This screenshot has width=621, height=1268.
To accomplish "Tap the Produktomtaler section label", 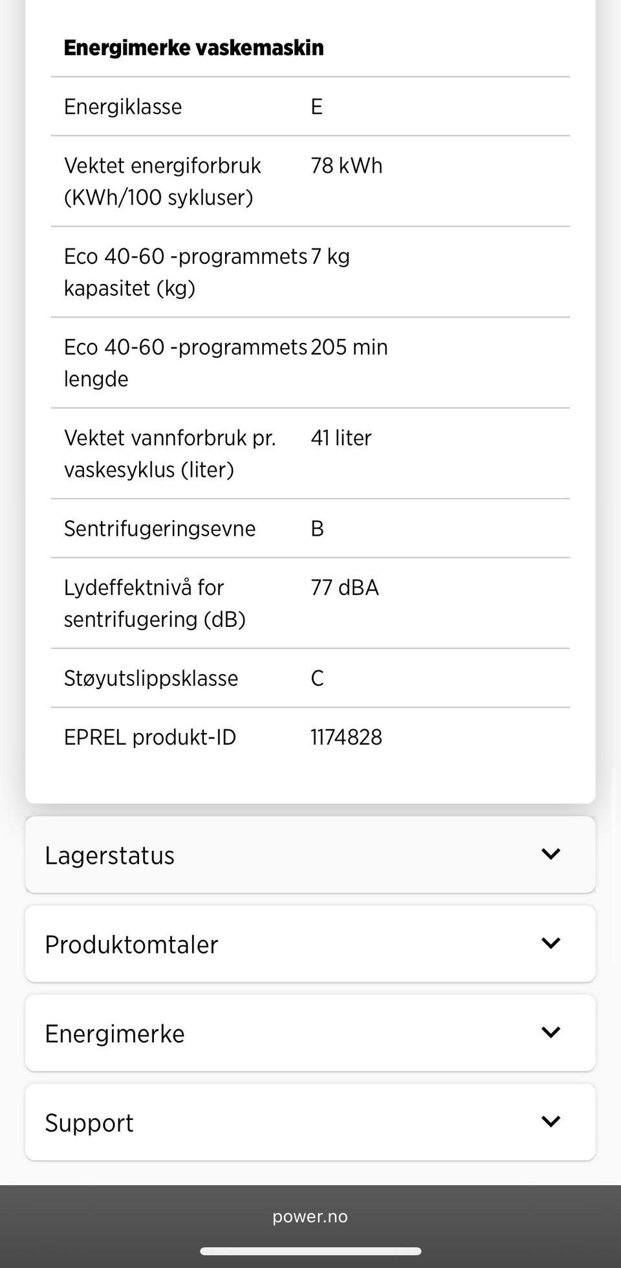I will point(131,945).
